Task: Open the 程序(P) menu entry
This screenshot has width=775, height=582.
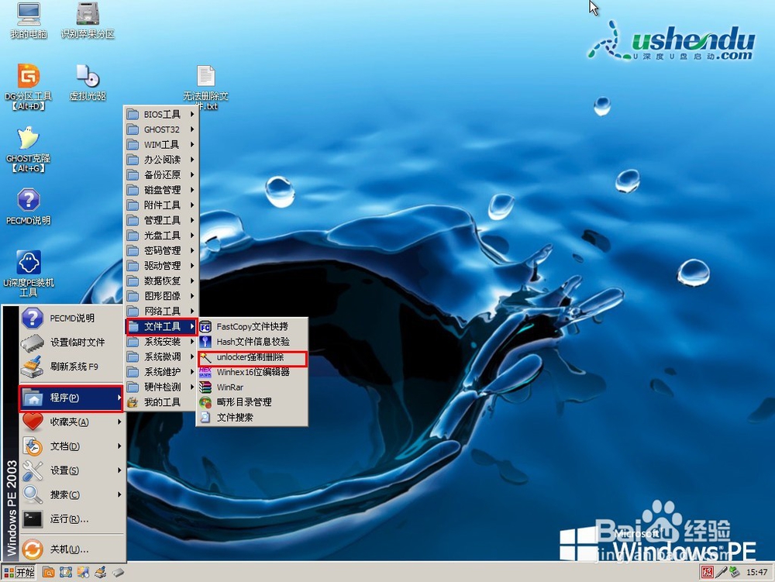Action: click(68, 398)
